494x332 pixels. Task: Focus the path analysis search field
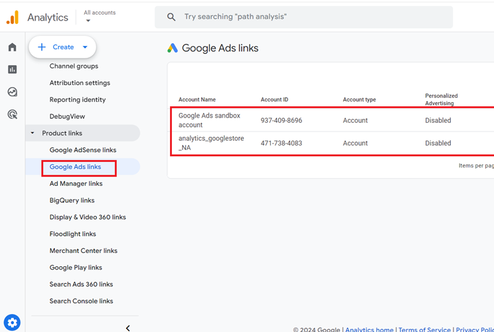[x=303, y=17]
